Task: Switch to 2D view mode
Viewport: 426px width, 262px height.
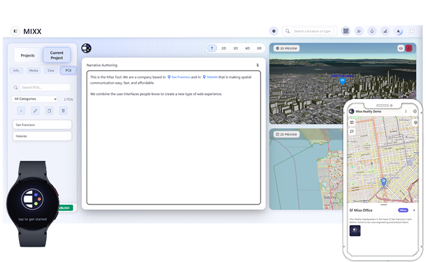Action: tap(224, 48)
